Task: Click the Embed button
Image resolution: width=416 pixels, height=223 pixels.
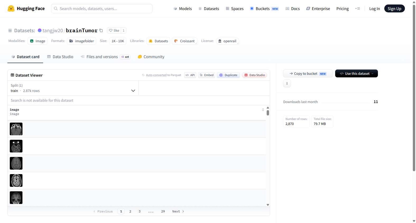Action: (x=206, y=75)
